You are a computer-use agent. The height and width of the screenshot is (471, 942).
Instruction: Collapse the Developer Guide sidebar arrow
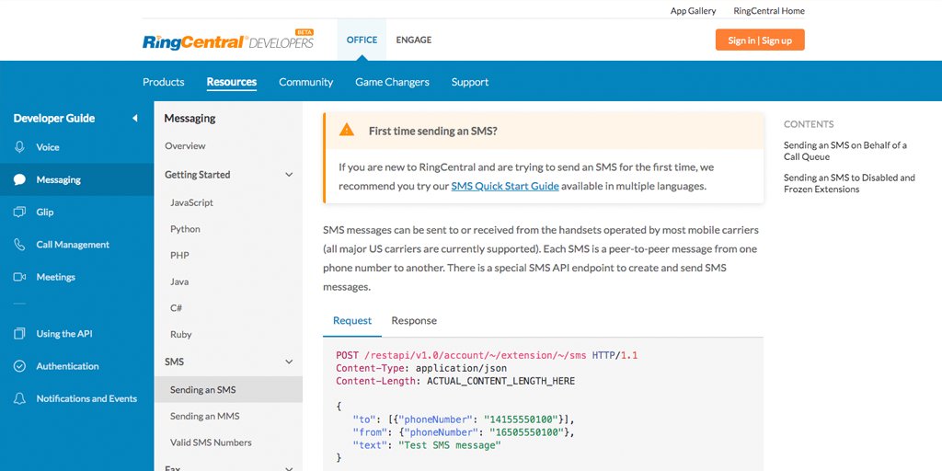[x=135, y=119]
